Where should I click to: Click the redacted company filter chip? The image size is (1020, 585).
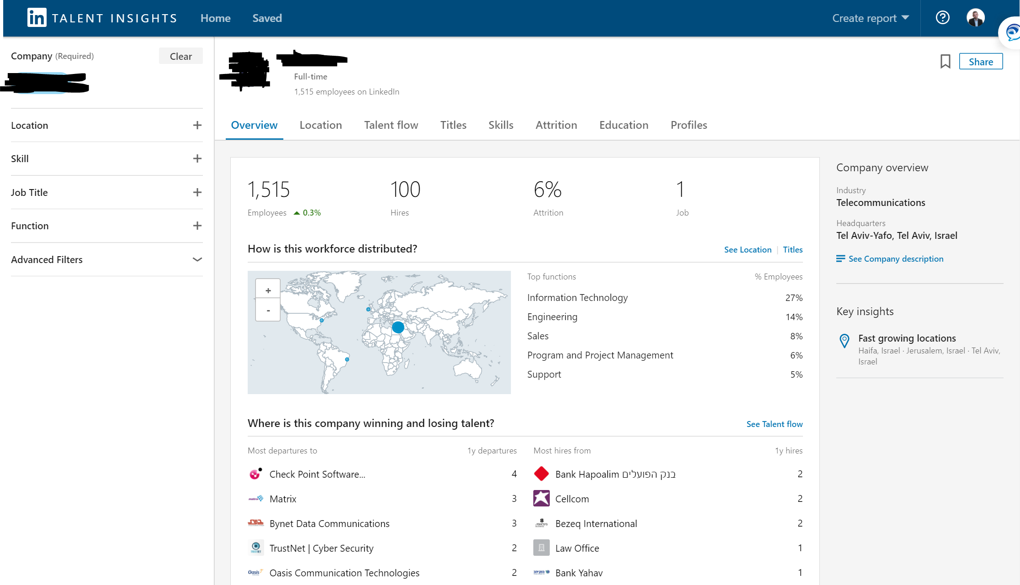[x=46, y=83]
